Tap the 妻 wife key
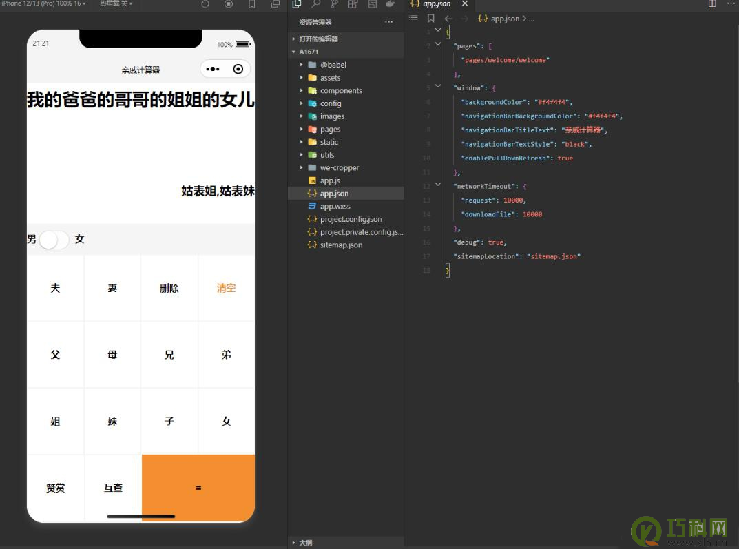 pos(112,289)
